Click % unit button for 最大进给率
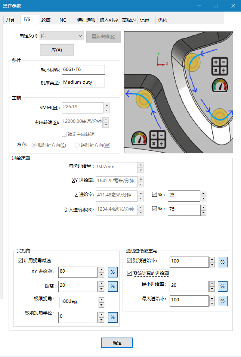Viewport: 241px width, 357px height. pos(223,301)
